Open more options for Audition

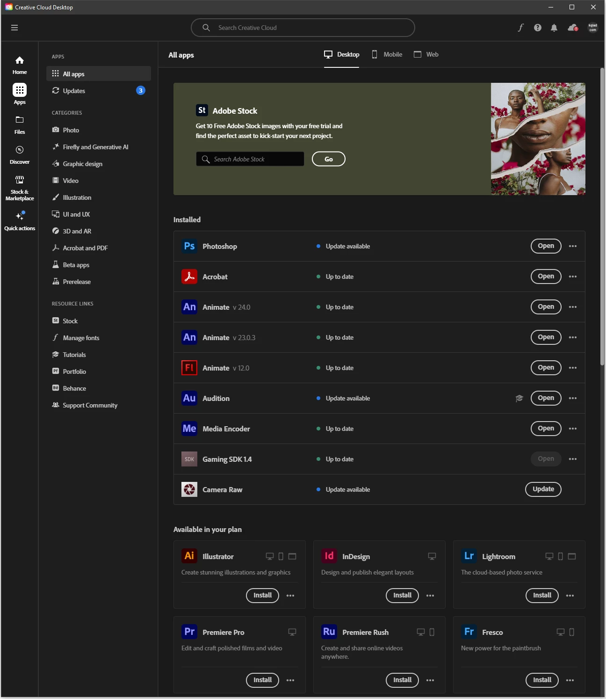pyautogui.click(x=573, y=398)
